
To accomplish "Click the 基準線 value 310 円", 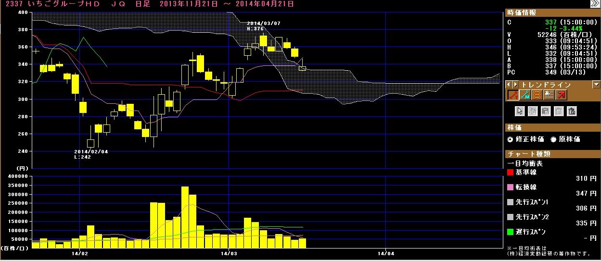I will point(586,179).
